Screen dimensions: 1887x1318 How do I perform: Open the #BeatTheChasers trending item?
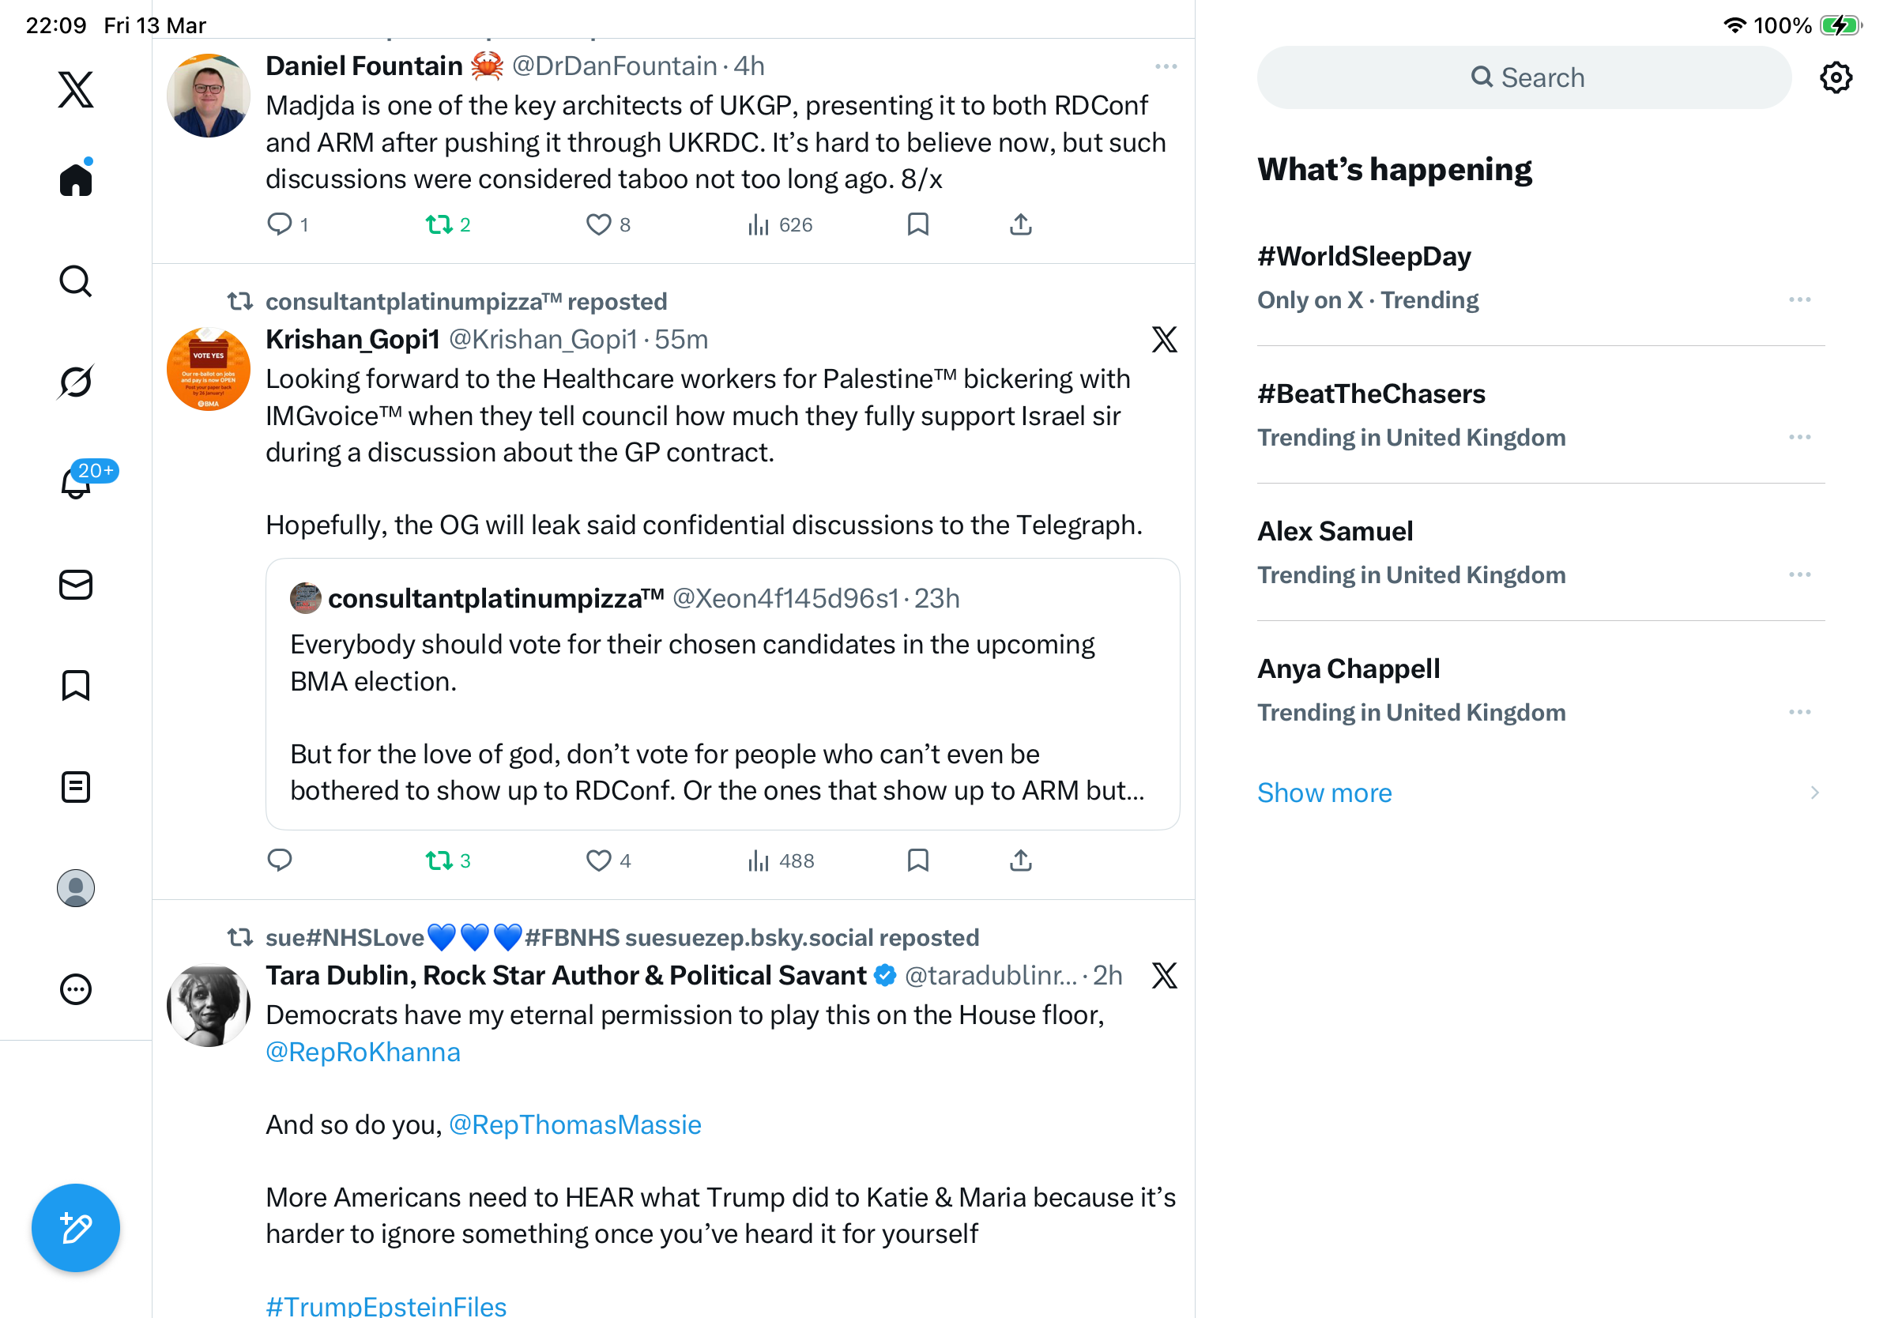coord(1540,415)
